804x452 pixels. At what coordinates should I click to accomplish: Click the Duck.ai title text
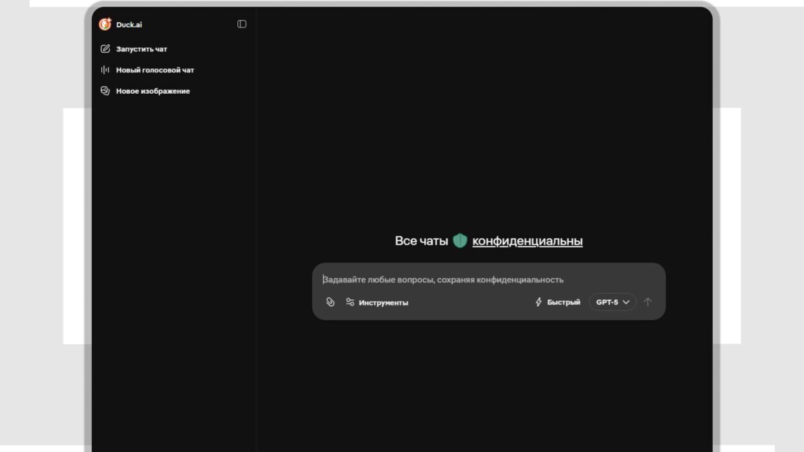point(129,25)
